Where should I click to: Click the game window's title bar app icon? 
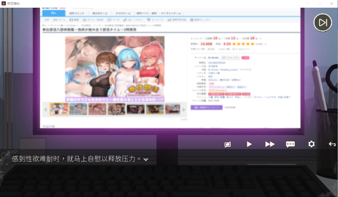tap(4, 4)
